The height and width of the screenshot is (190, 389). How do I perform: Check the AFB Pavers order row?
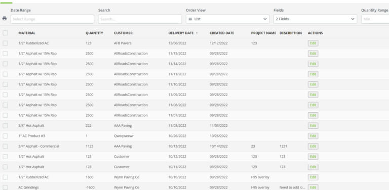pyautogui.click(x=5, y=43)
